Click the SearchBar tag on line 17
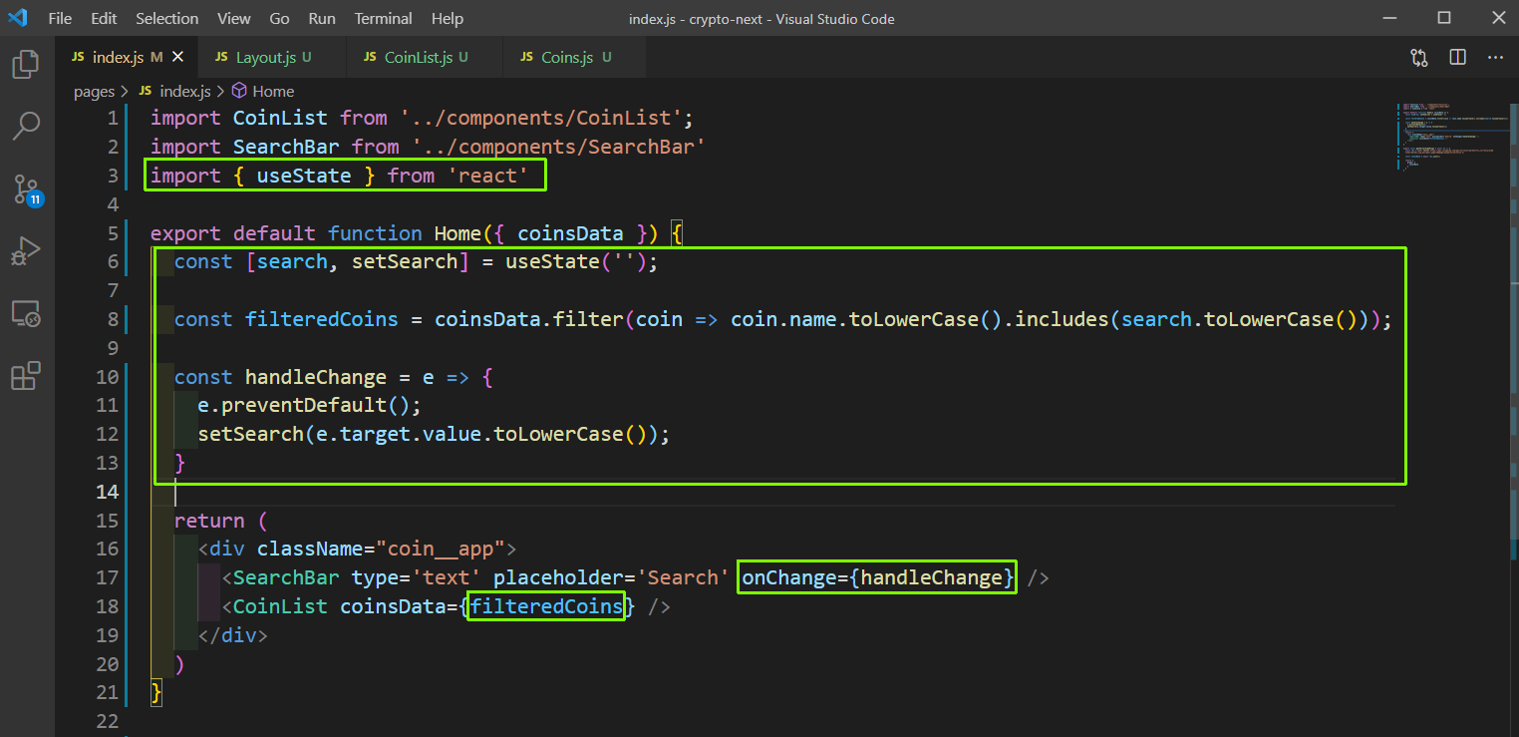The height and width of the screenshot is (737, 1519). 286,577
